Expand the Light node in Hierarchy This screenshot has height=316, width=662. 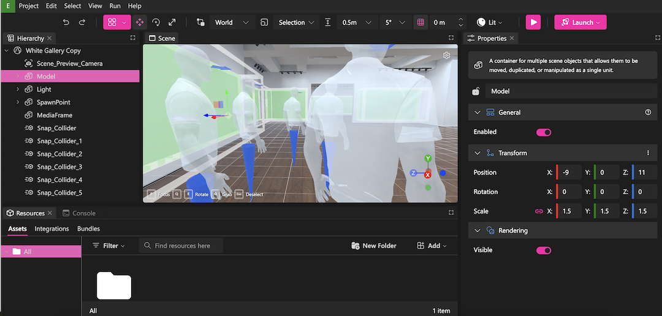pyautogui.click(x=18, y=89)
